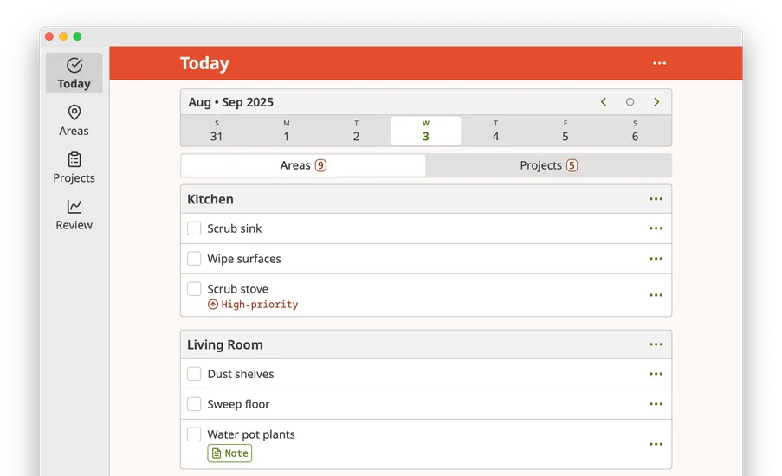Click the Wipe surfaces task title
782x476 pixels.
[244, 259]
